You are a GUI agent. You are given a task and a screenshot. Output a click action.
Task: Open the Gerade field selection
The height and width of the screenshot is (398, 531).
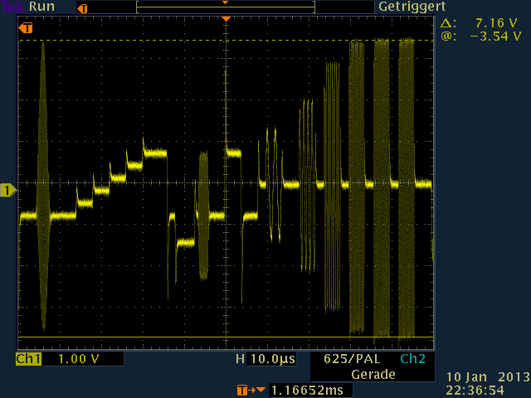[x=372, y=374]
